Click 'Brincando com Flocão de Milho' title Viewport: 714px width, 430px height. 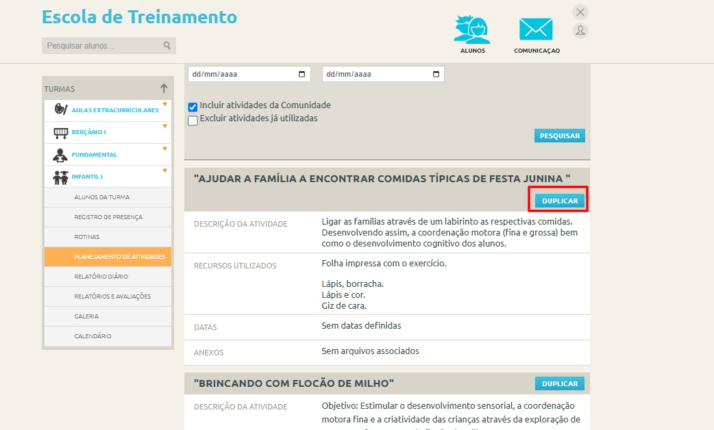(294, 383)
